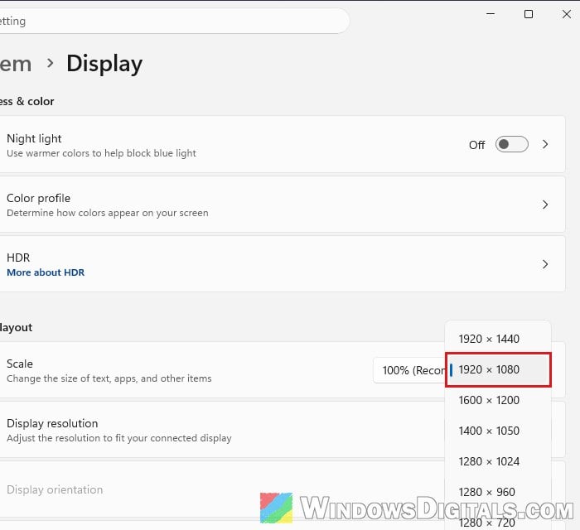
Task: Expand Night light settings chevron
Action: [545, 144]
